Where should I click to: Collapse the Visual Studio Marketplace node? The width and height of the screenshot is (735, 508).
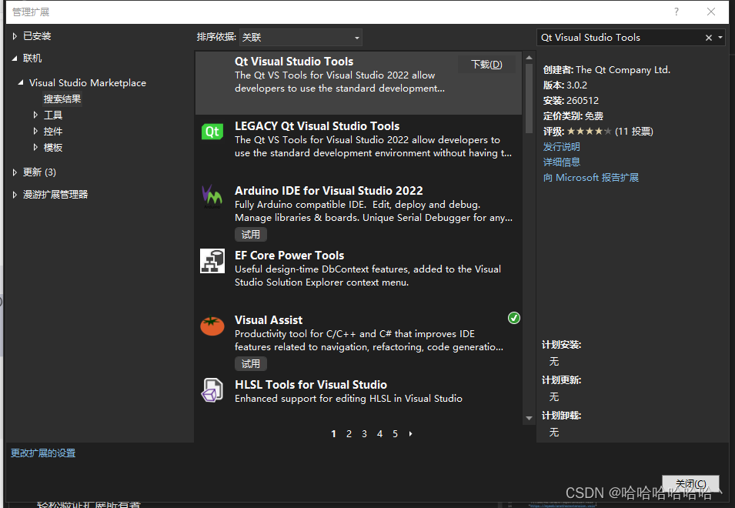(21, 82)
